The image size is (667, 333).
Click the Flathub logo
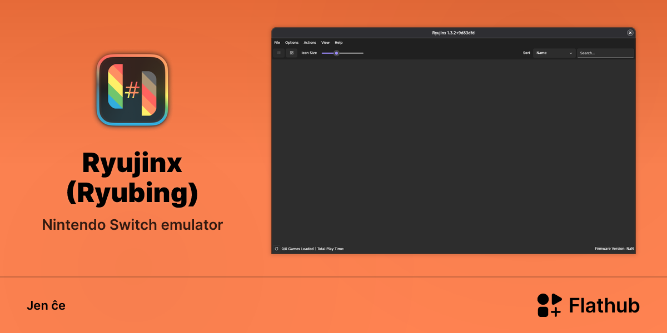click(x=588, y=305)
